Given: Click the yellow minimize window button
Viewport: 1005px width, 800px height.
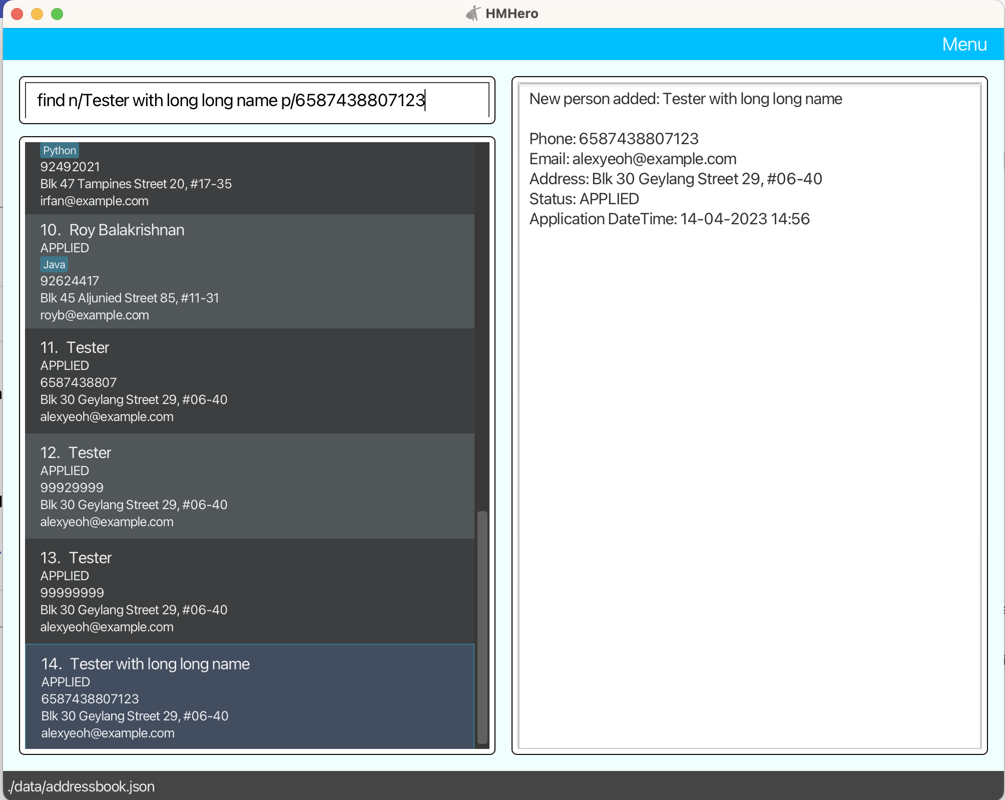Looking at the screenshot, I should coord(37,14).
